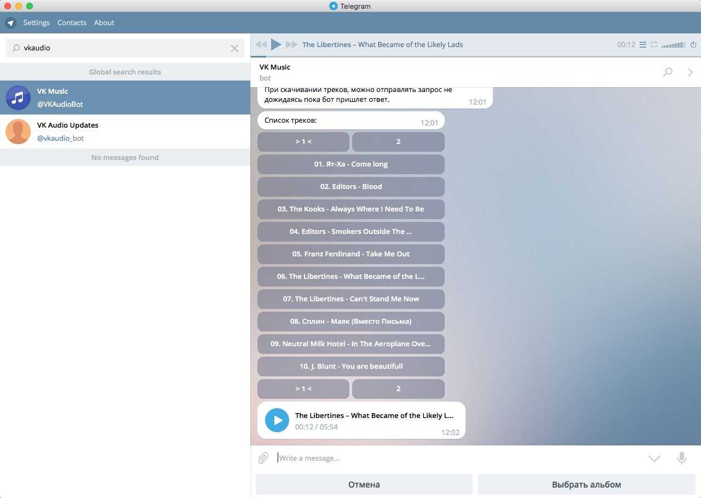Open the Contacts menu
This screenshot has width=701, height=498.
tap(72, 22)
